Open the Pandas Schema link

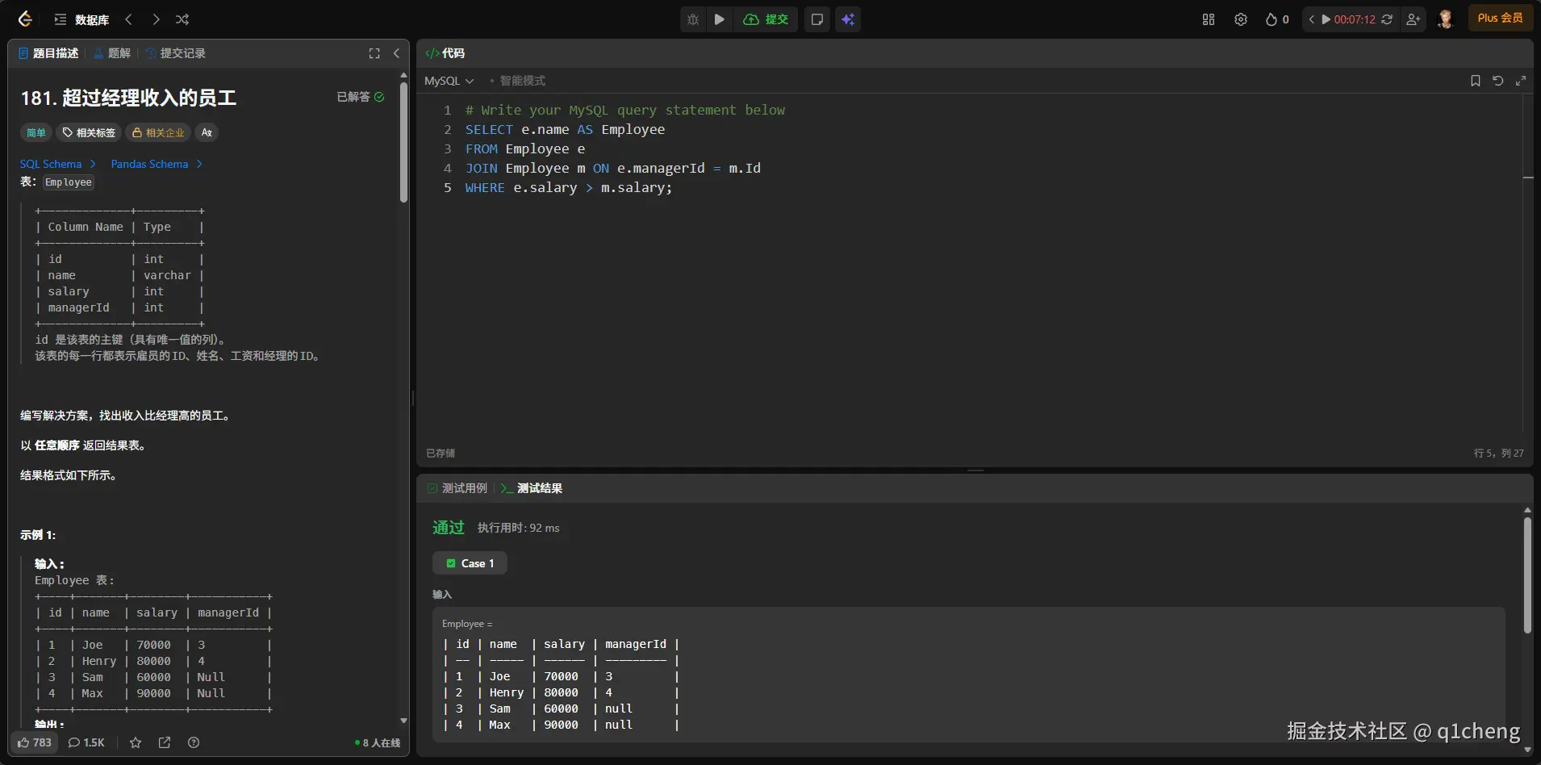coord(157,164)
